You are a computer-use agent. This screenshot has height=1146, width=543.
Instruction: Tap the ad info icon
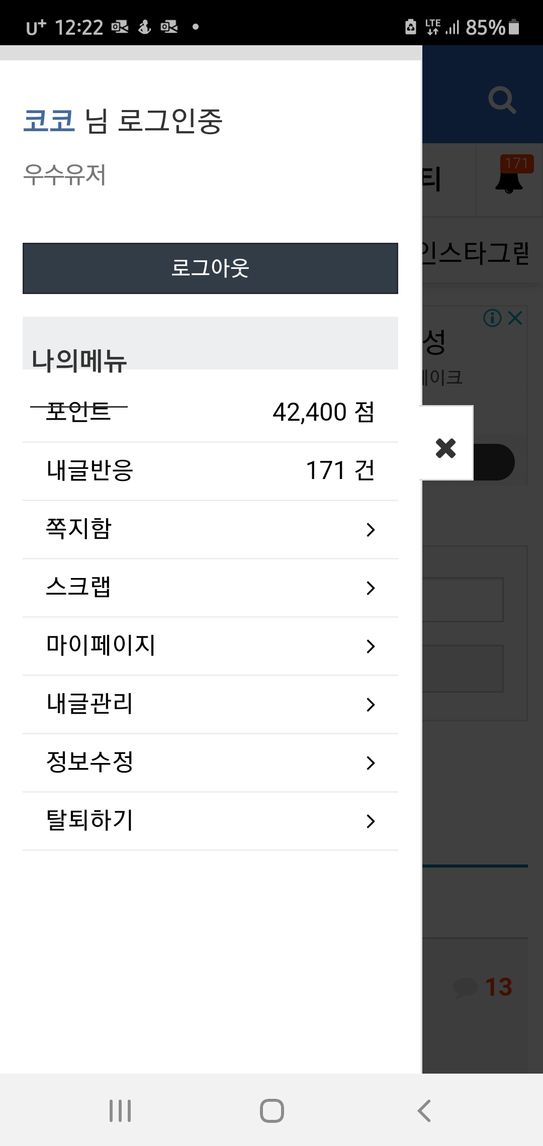click(x=492, y=318)
